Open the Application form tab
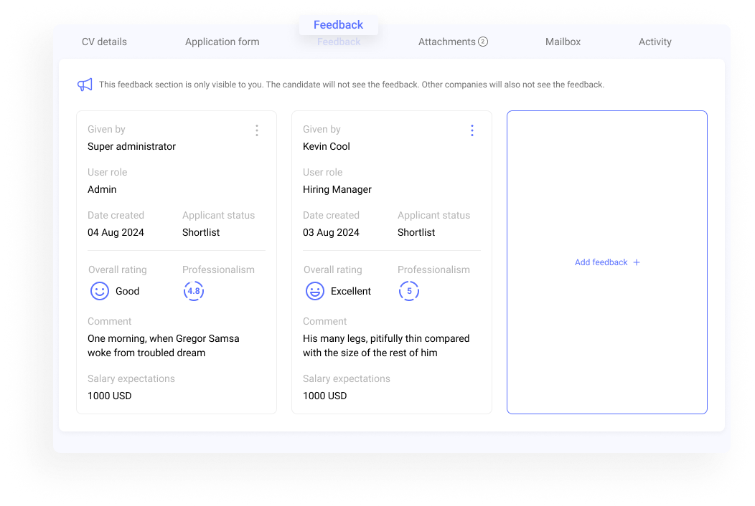Viewport: 755px width, 506px height. tap(222, 42)
